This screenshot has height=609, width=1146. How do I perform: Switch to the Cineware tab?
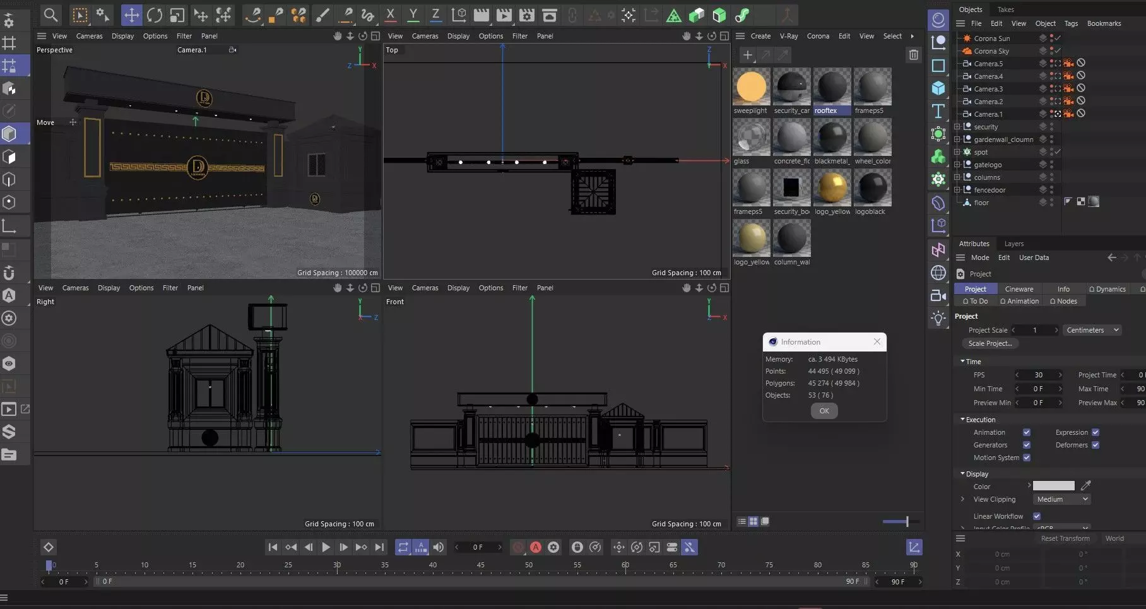1019,289
